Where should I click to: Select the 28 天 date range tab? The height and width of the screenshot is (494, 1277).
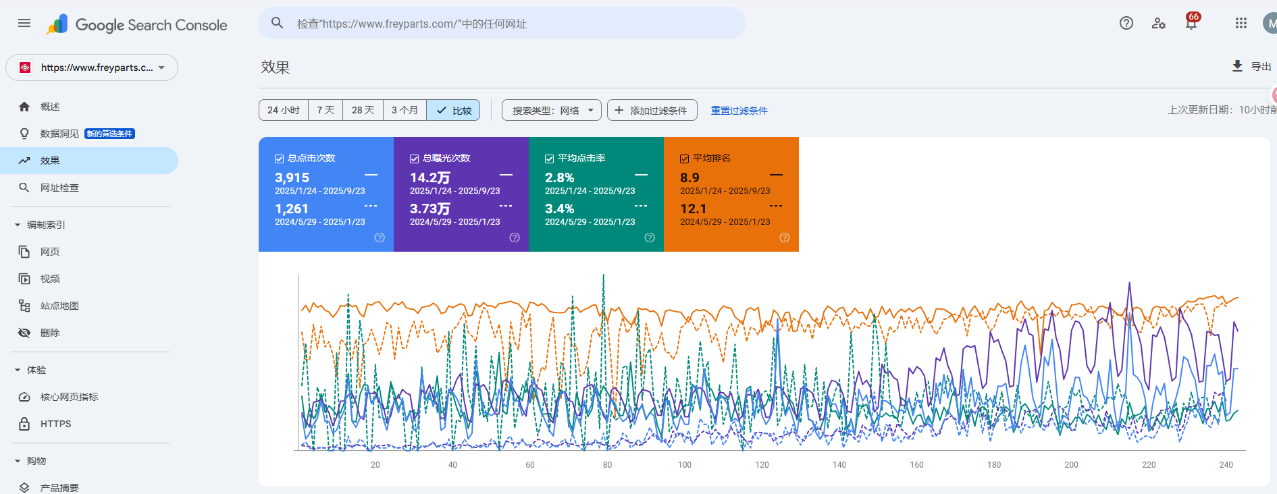[363, 110]
